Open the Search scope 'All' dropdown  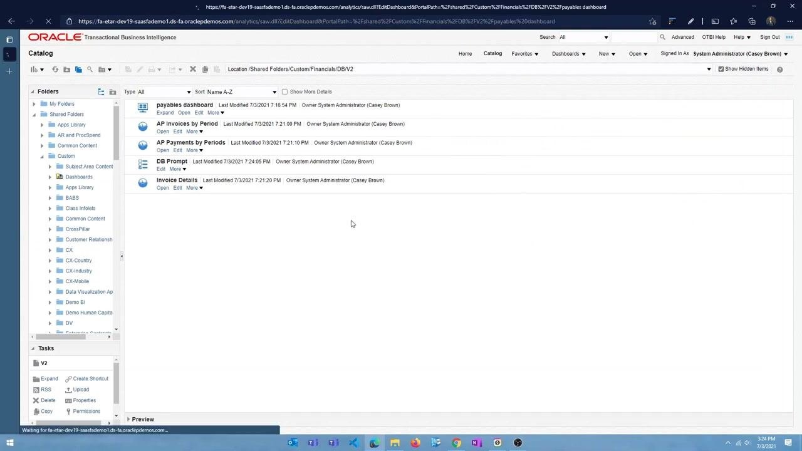tap(583, 37)
